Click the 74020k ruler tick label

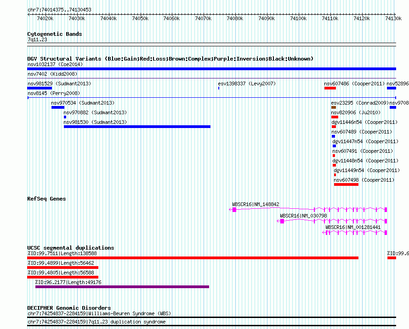click(45, 18)
